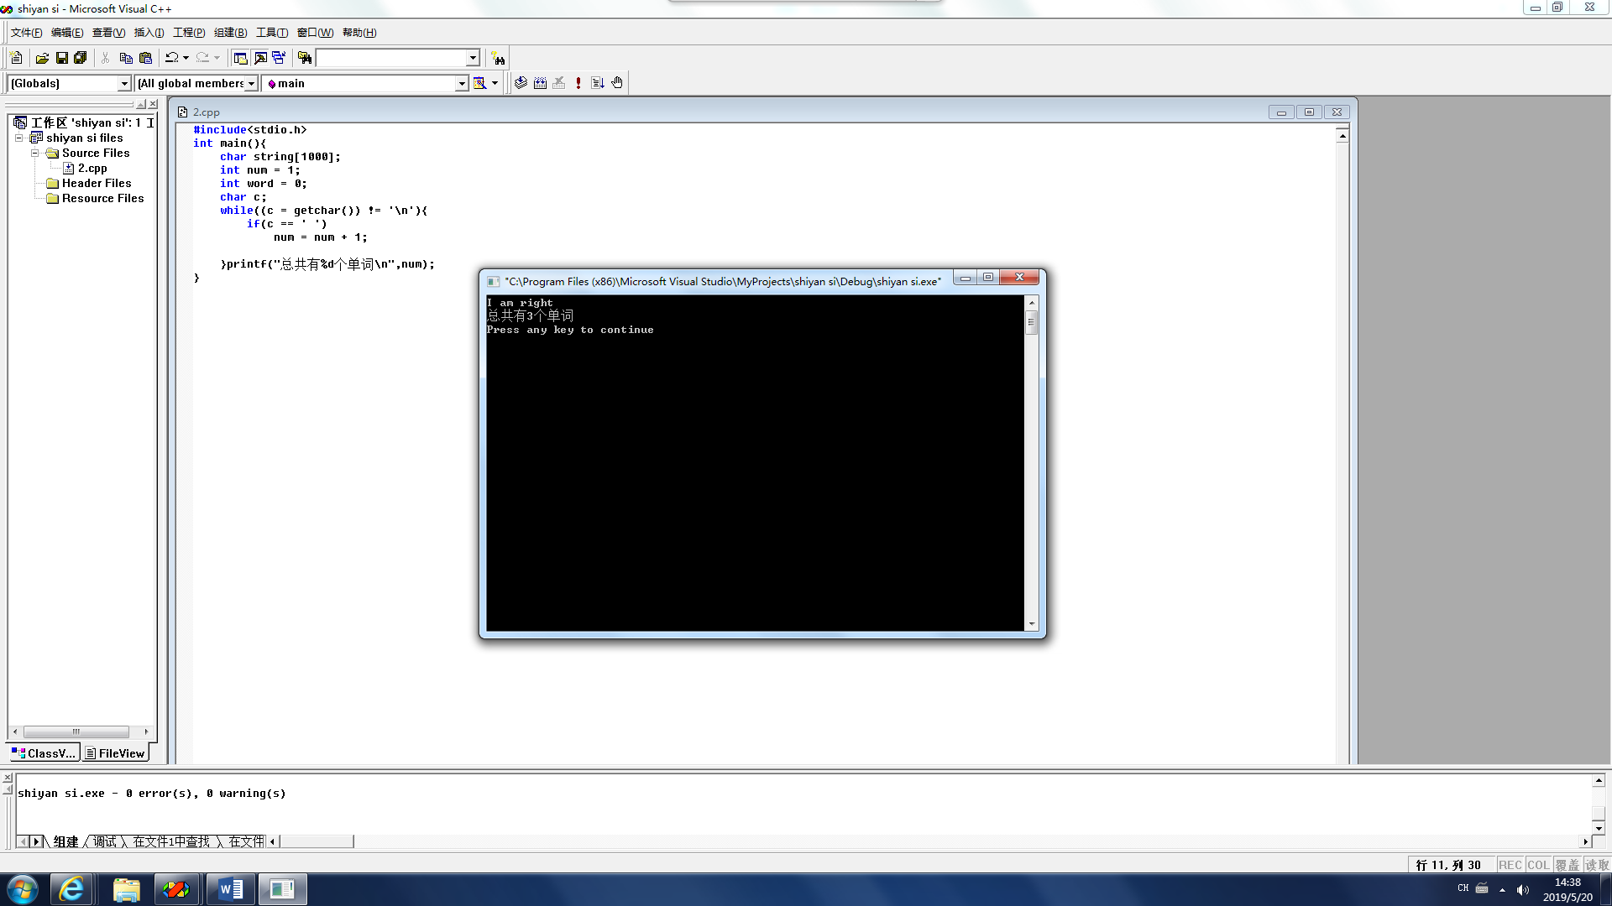Click the Window List icon
This screenshot has width=1612, height=906.
click(x=279, y=58)
